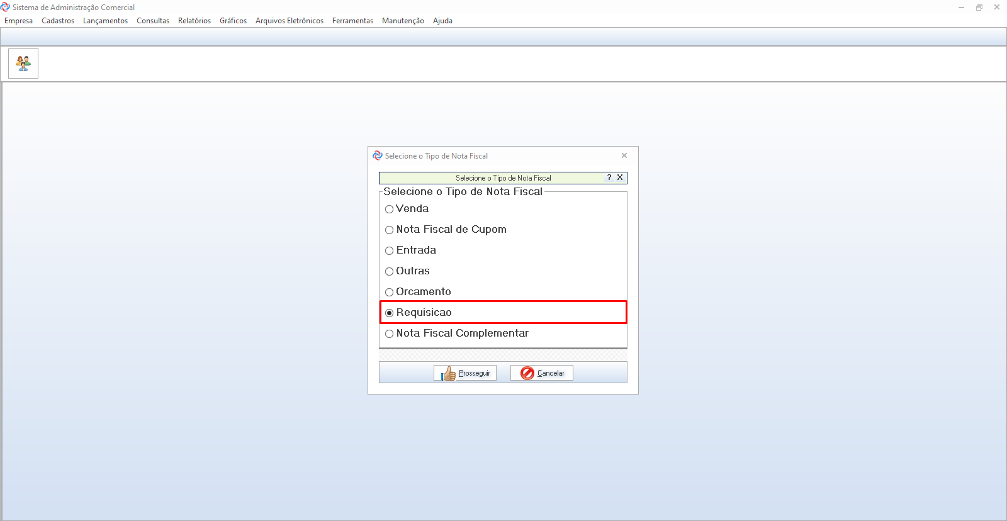Click the help question mark in dialog header
This screenshot has width=1007, height=521.
click(x=609, y=177)
